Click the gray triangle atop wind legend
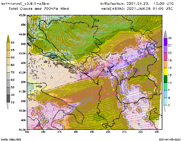The height and width of the screenshot is (141, 186). click(166, 34)
